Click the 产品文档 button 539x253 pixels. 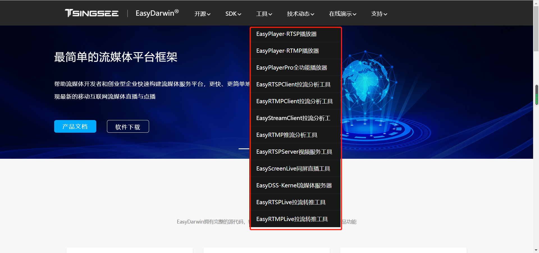[75, 126]
